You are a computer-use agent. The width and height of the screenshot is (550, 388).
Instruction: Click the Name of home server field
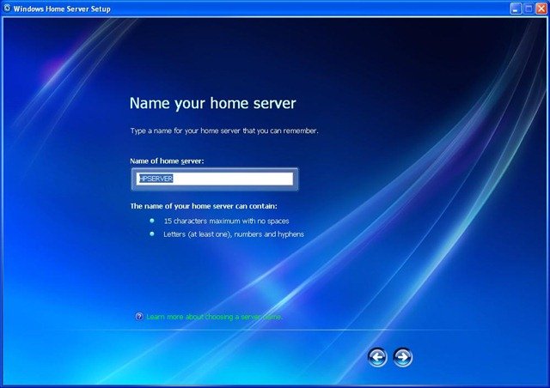215,179
